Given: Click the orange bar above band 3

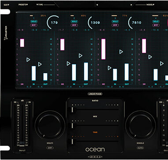Looking at the screenshot, I should 114,15.
